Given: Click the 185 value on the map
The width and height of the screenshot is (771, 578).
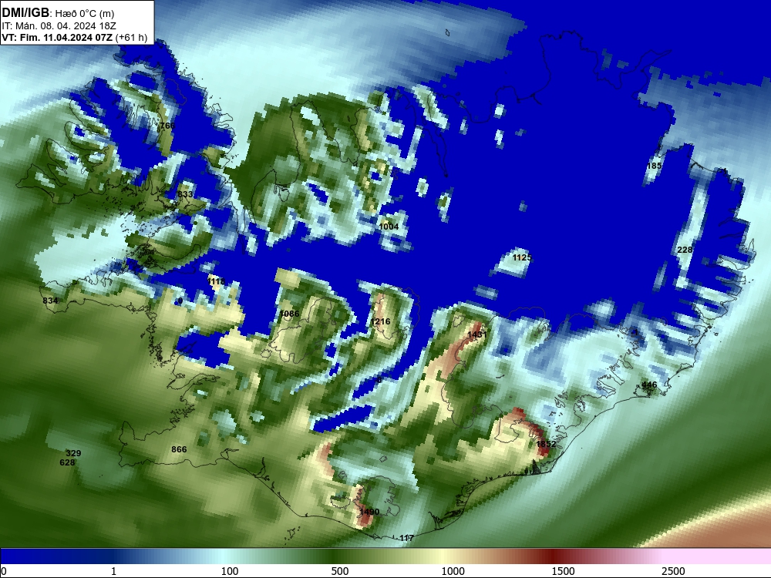Looking at the screenshot, I should tap(654, 166).
